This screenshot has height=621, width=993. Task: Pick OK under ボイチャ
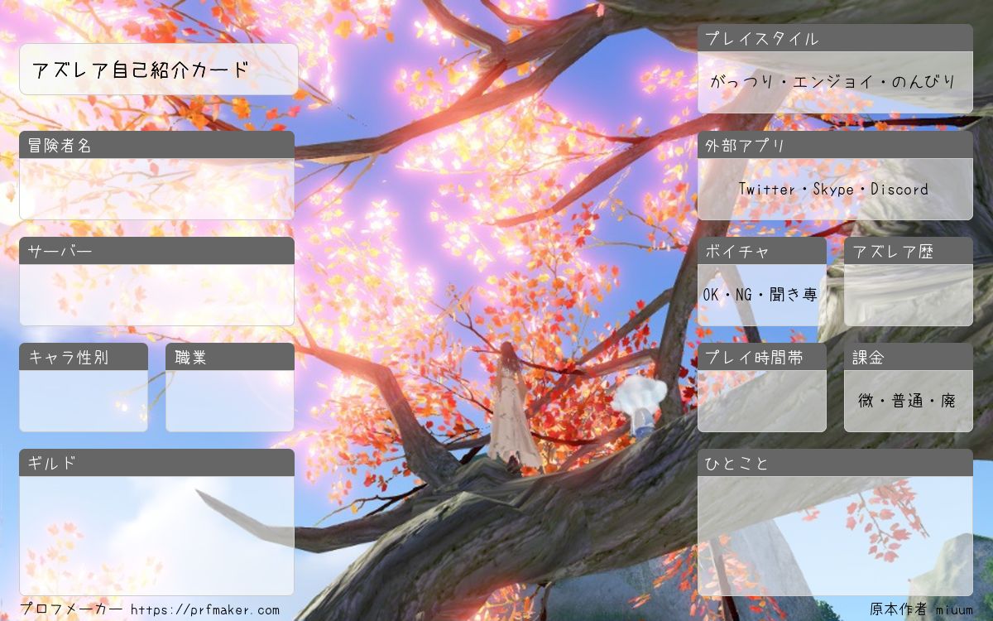pos(711,295)
